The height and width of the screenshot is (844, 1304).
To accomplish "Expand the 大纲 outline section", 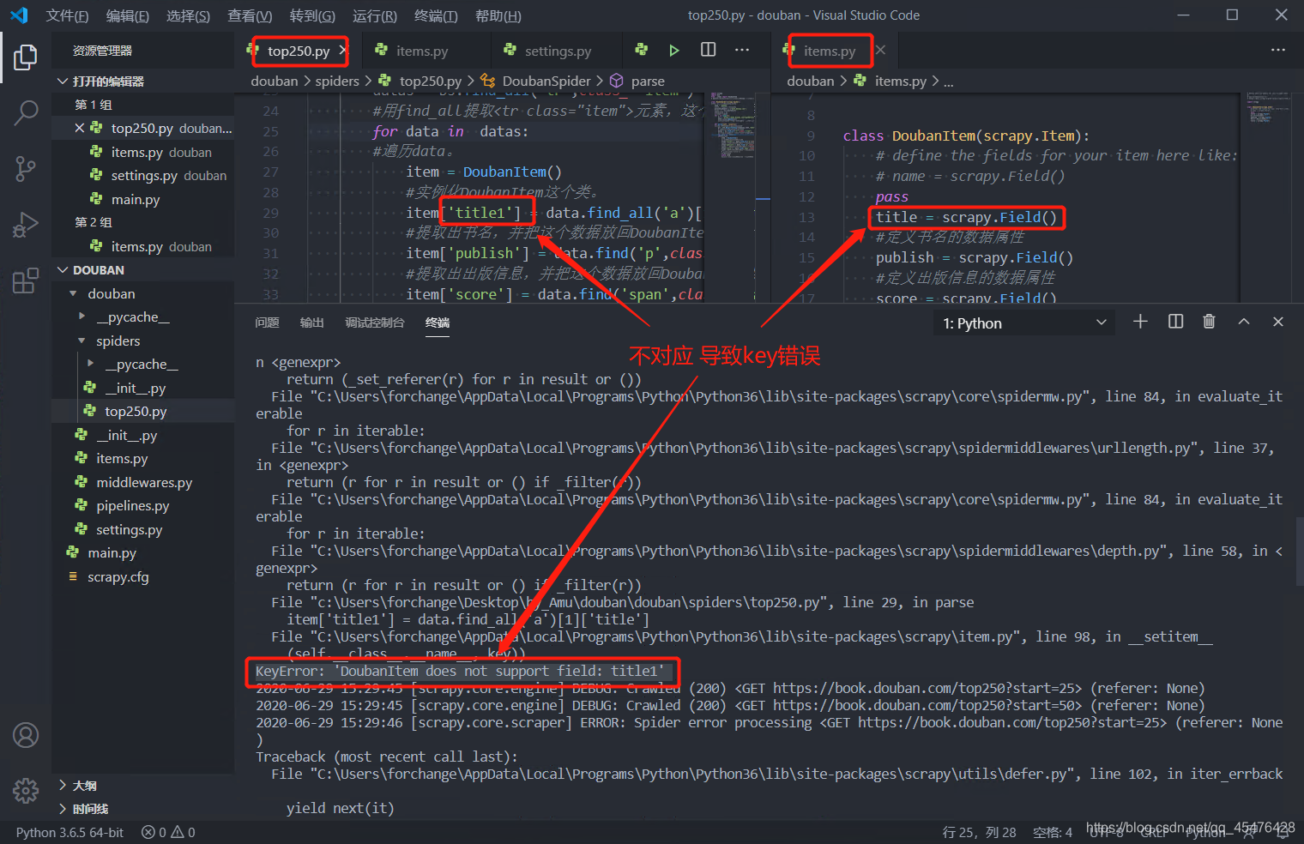I will point(142,785).
